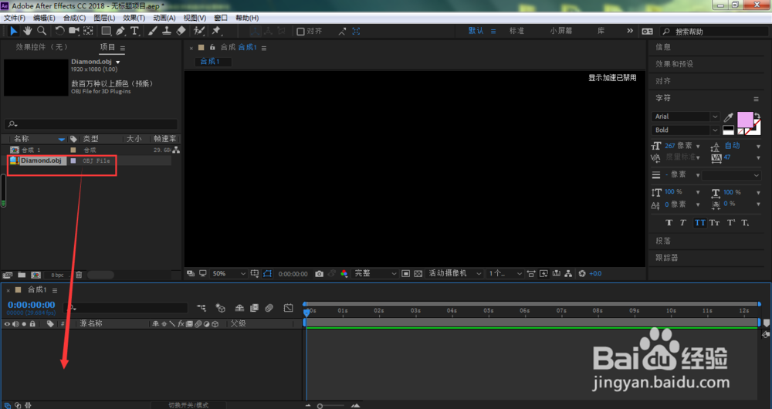Toggle All Caps TT style

699,223
